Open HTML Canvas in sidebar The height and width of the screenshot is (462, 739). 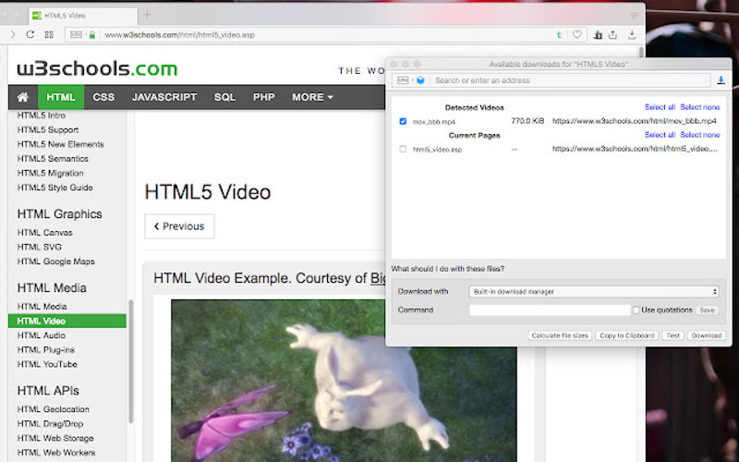click(x=44, y=233)
